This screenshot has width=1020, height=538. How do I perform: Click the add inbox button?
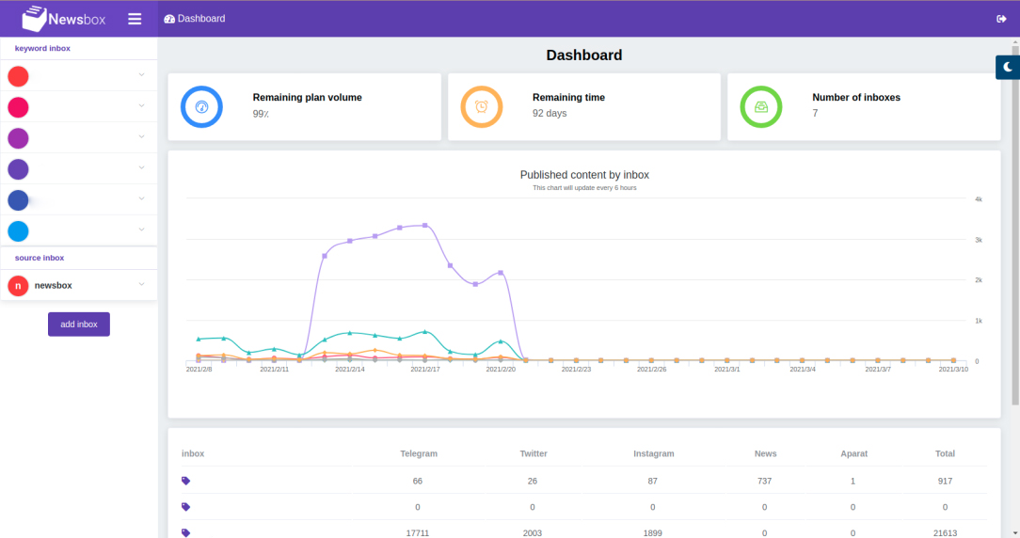pos(79,324)
